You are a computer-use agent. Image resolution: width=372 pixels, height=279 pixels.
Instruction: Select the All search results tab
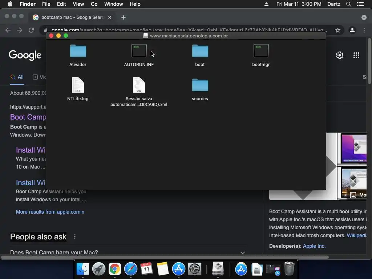(x=17, y=77)
